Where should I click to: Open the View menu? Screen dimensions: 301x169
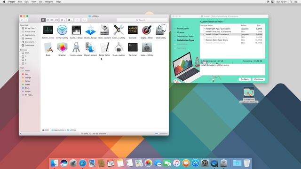point(34,2)
